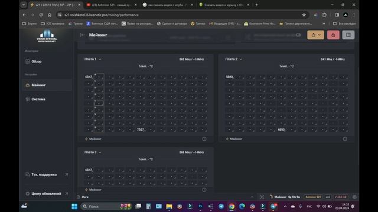Viewport: 378px width, 212px height.
Task: Click the gray panel layout button
Action: pos(348,35)
